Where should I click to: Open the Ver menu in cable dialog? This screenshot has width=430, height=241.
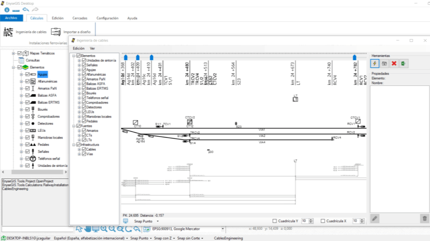tap(92, 48)
